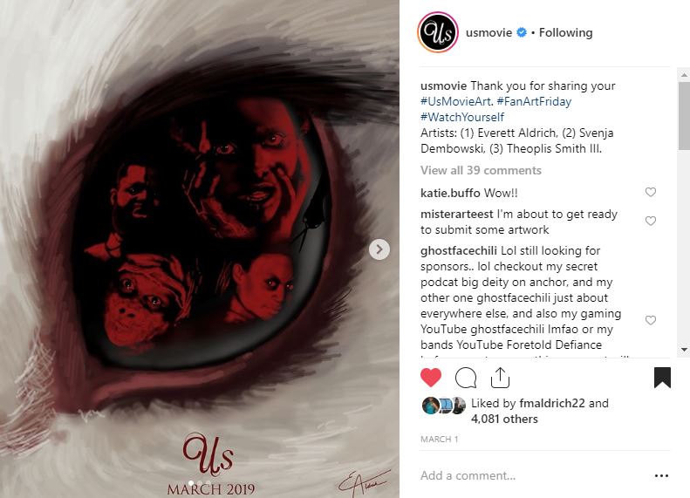Viewport: 690px width, 498px height.
Task: Open hashtag #WatchYourself
Action: click(462, 118)
